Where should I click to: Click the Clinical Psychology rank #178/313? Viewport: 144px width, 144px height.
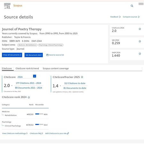[x=30, y=125]
